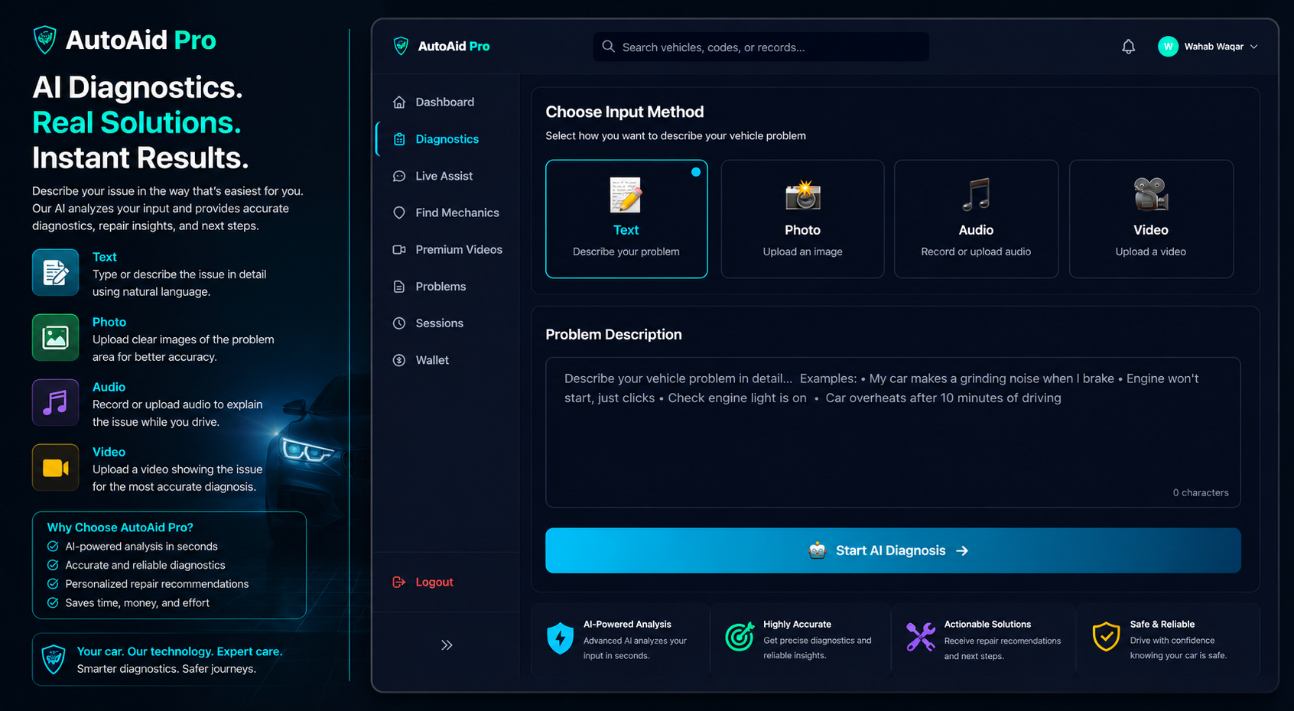The width and height of the screenshot is (1294, 711).
Task: Choose the Video upload input method
Action: click(1151, 219)
